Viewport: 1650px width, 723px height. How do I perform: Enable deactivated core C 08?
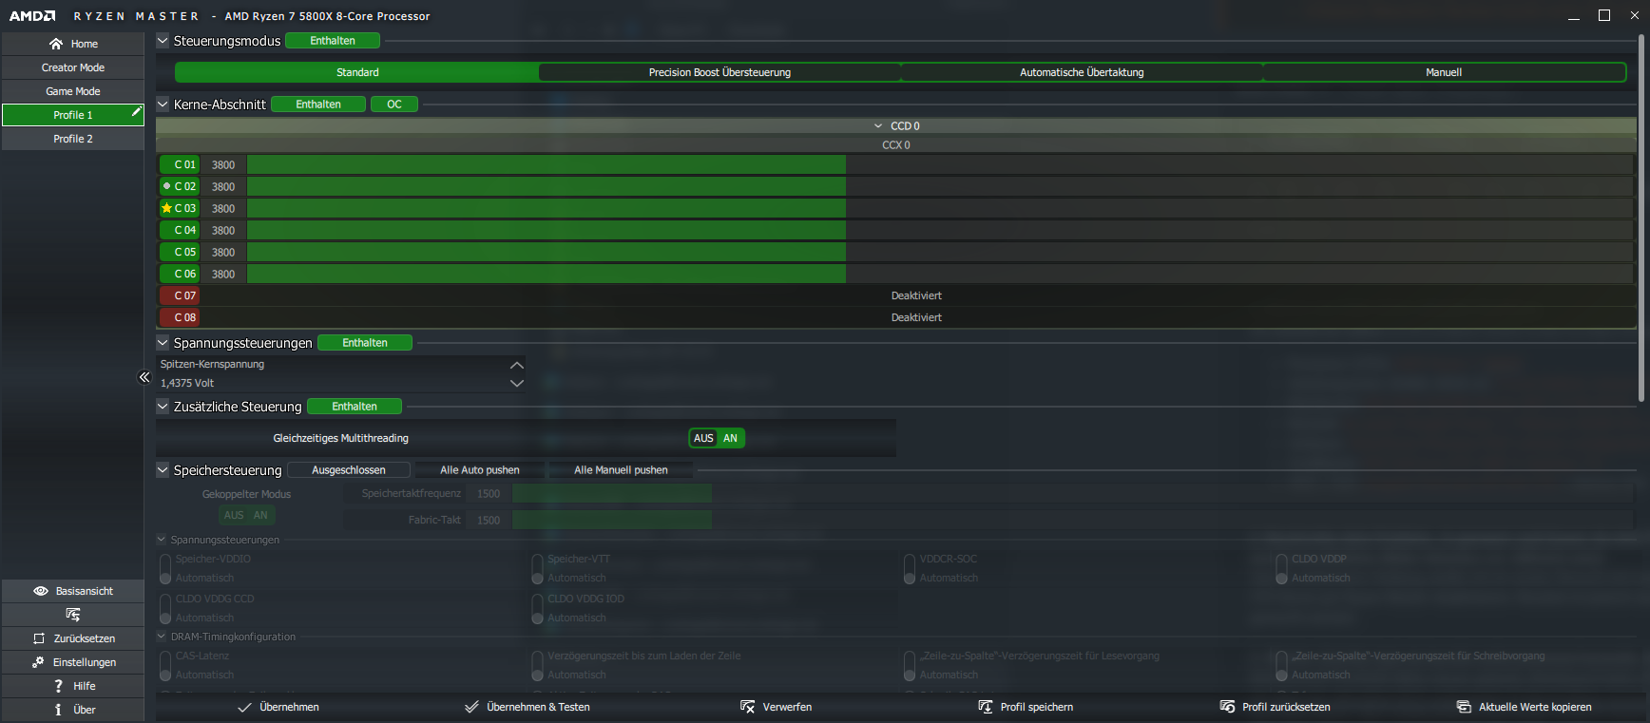[180, 317]
